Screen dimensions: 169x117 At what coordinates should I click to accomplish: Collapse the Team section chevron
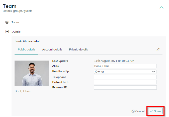(161, 8)
